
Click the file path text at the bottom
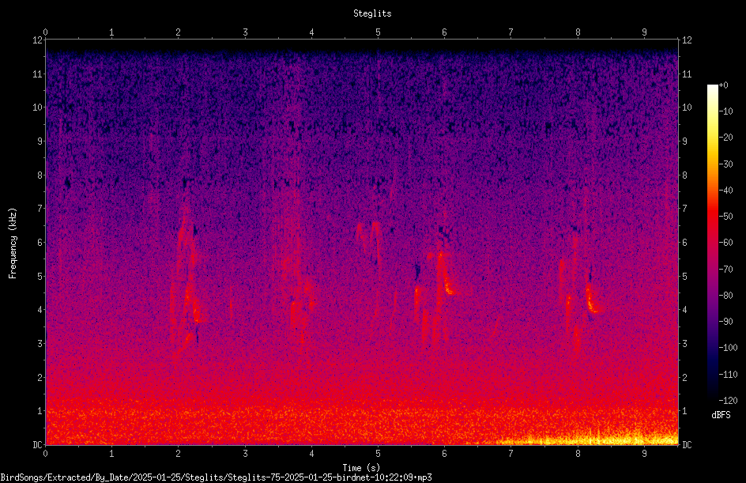217,477
